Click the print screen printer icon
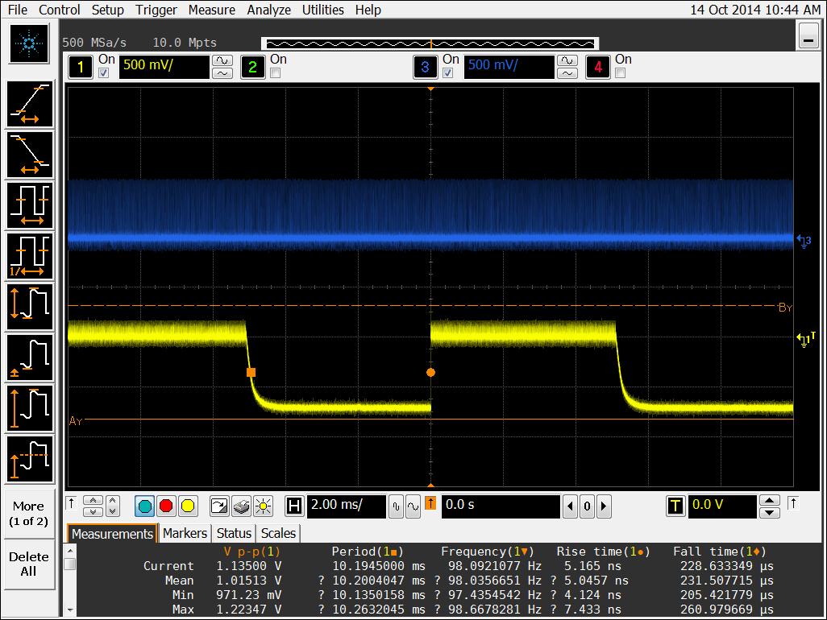 click(240, 506)
